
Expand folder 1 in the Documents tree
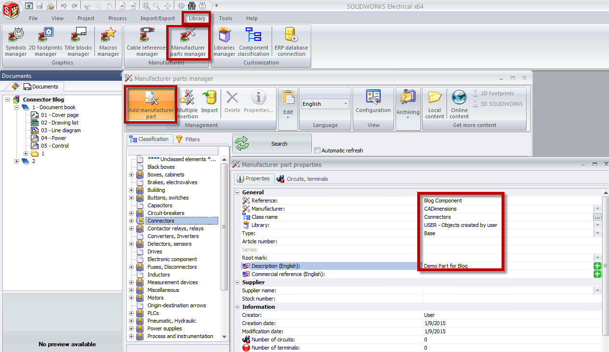coord(26,153)
